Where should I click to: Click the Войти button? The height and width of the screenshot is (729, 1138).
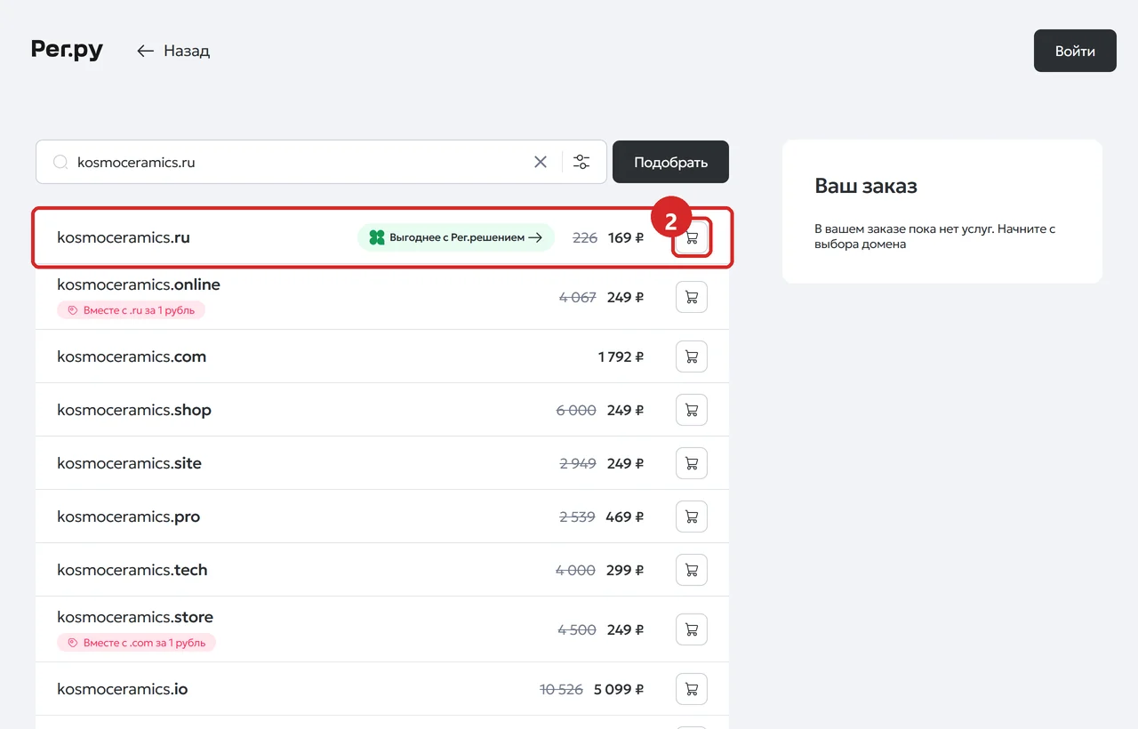1075,51
